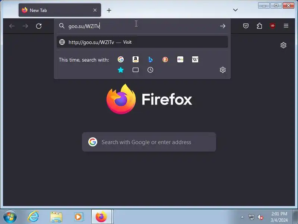This screenshot has height=224, width=298.
Task: Visit http://goo.su/WZITv suggestion
Action: [142, 42]
